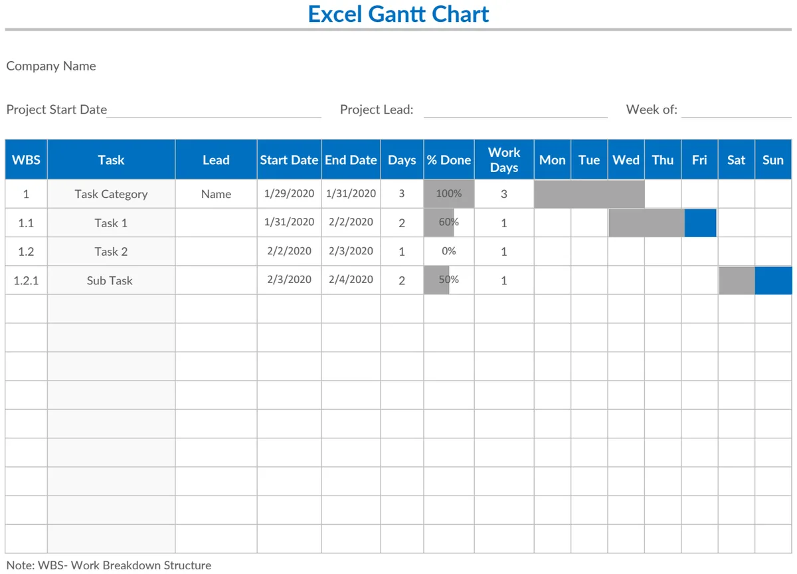Viewport: 797px width, 574px height.
Task: Select the Thu column header
Action: tap(663, 159)
